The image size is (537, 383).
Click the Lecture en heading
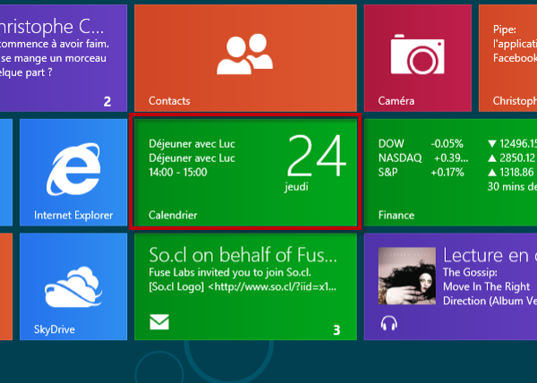(490, 255)
